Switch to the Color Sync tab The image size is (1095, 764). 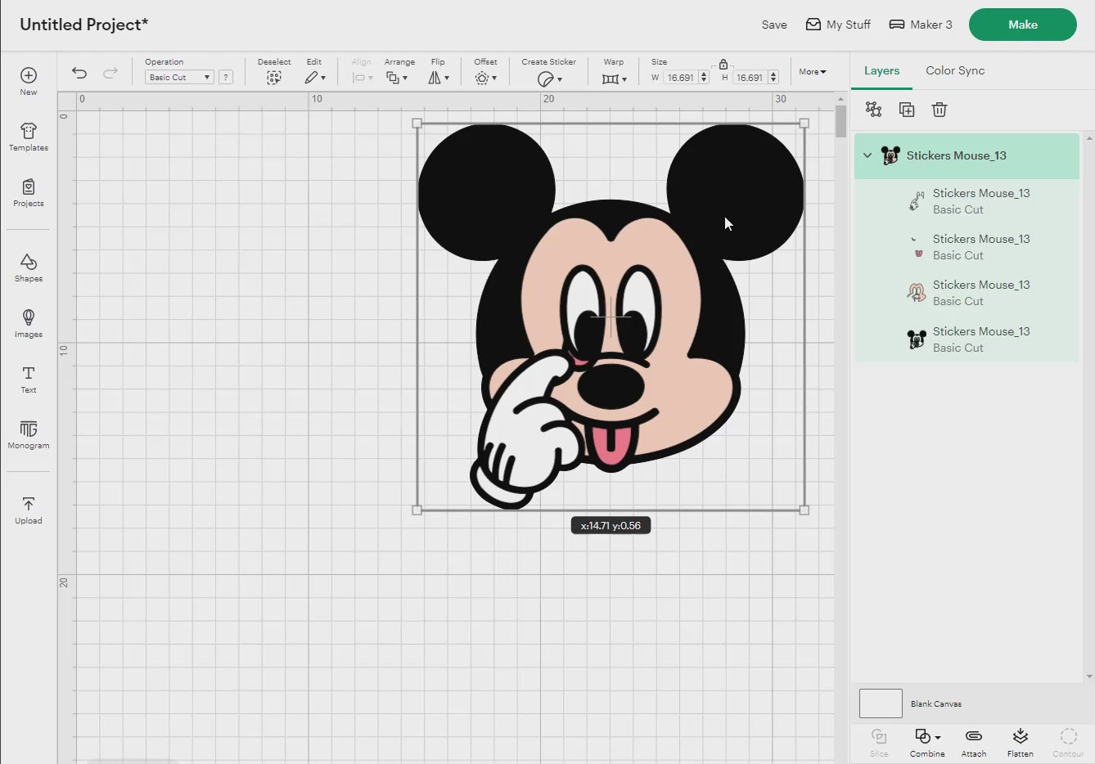(955, 71)
